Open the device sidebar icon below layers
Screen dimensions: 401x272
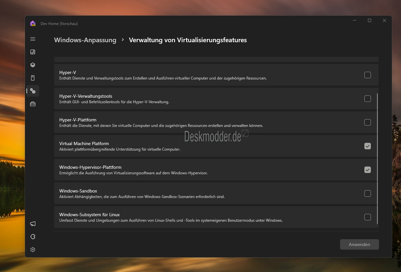(x=33, y=78)
